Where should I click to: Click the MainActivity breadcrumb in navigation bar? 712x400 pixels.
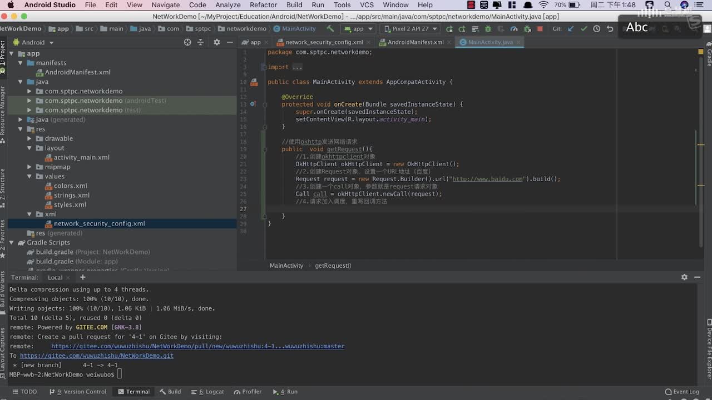[295, 28]
